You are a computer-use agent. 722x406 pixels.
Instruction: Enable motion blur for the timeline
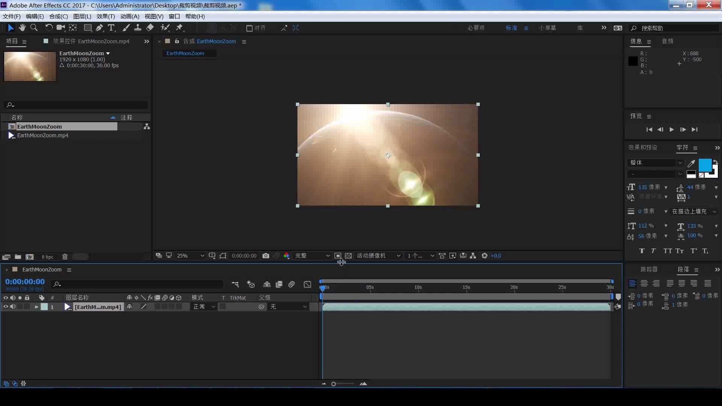coord(291,284)
